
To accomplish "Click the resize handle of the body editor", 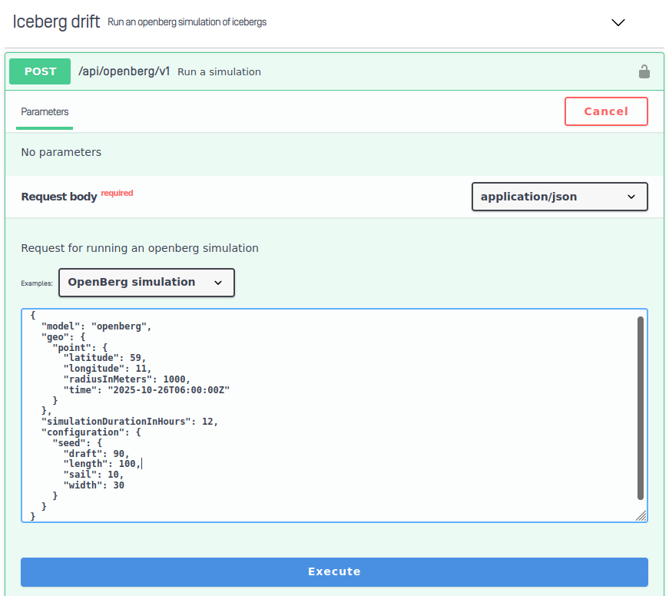I will click(642, 517).
